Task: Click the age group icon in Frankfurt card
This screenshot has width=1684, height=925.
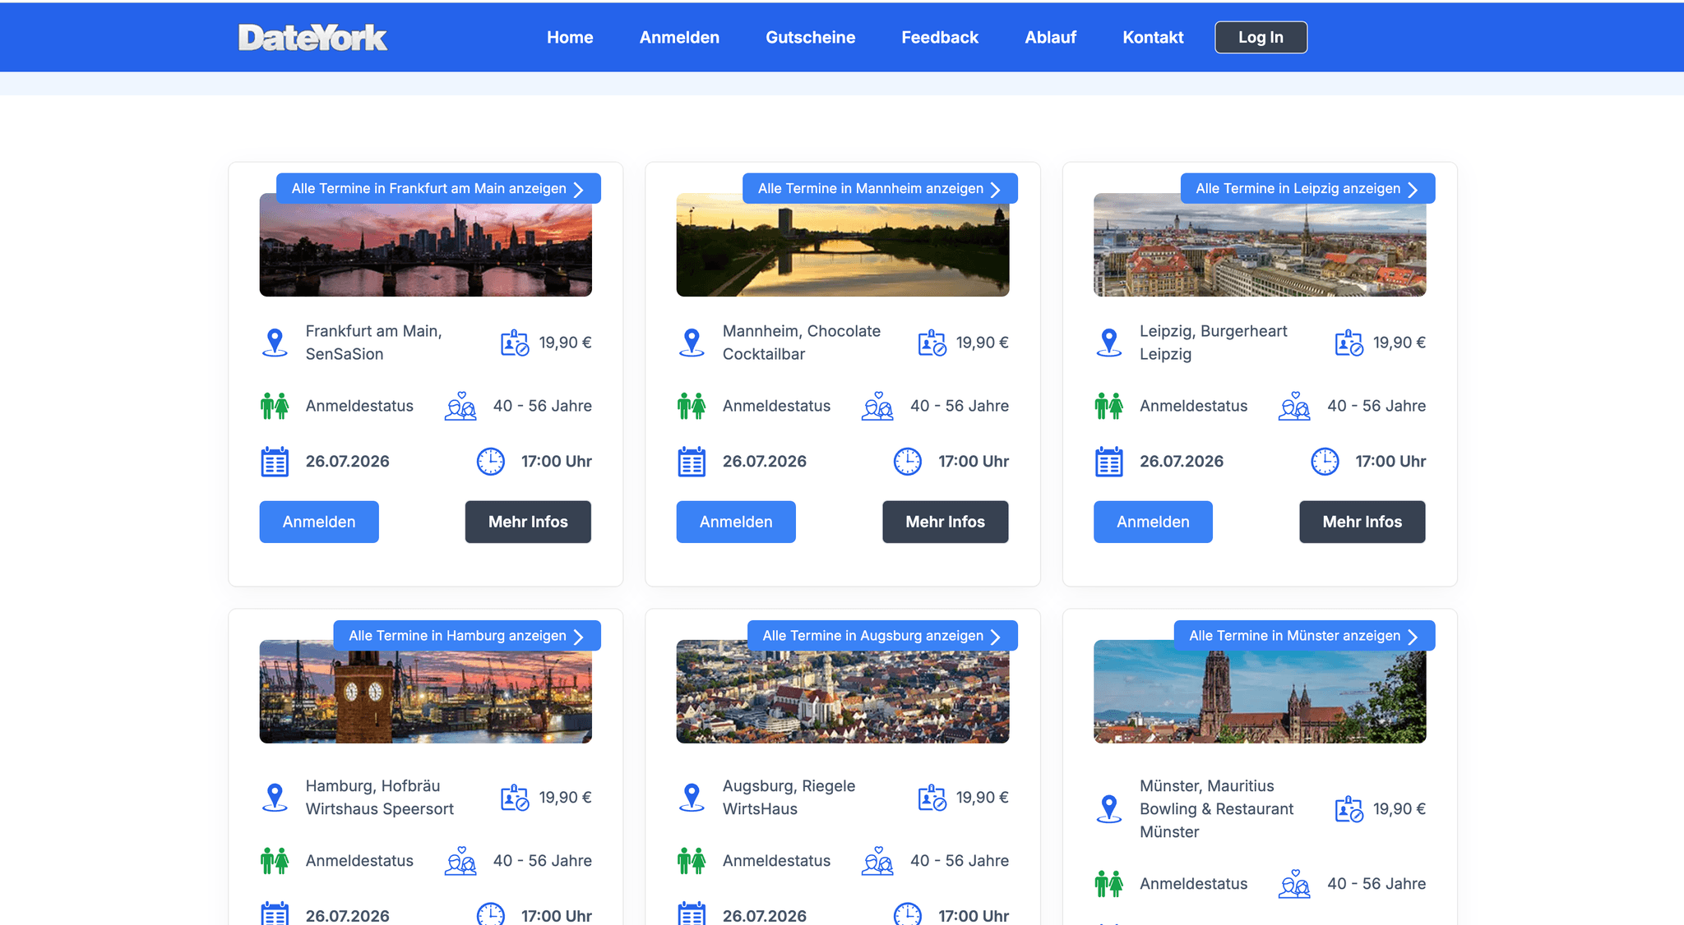Action: click(x=460, y=406)
